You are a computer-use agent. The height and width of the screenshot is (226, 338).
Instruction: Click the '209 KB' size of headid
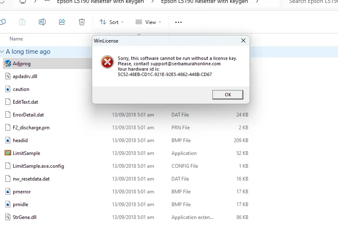coord(241,140)
